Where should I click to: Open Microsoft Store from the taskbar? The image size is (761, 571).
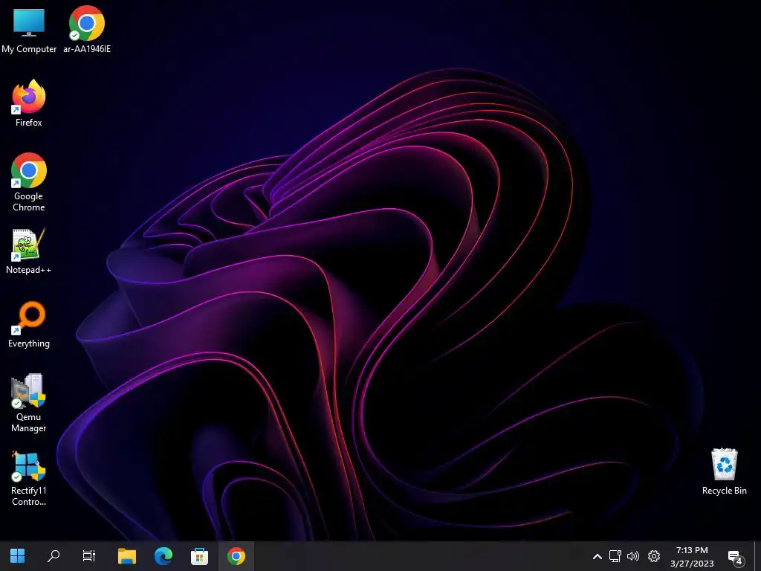199,556
